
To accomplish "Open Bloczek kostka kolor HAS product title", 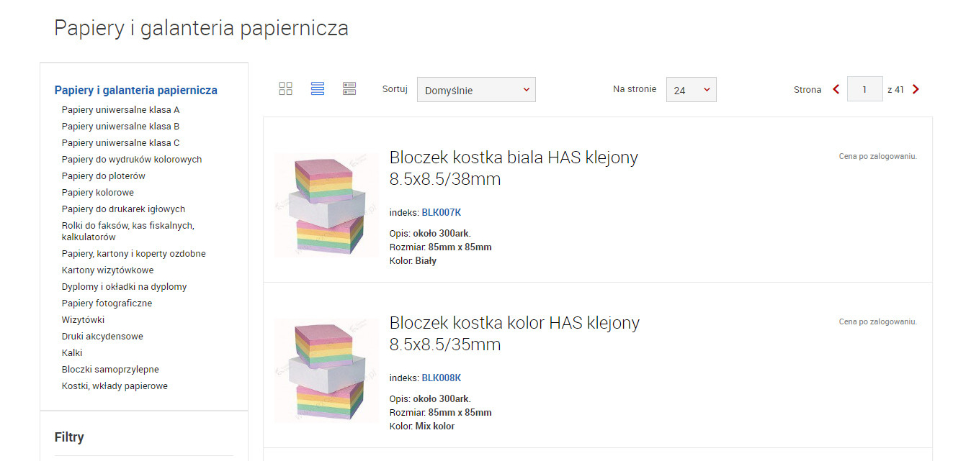I will coord(514,333).
